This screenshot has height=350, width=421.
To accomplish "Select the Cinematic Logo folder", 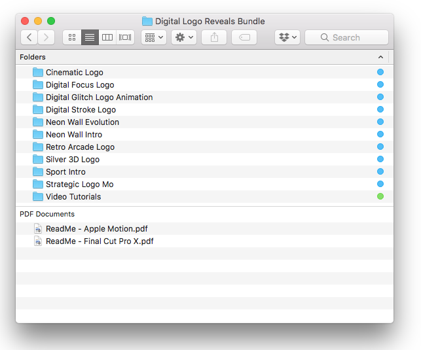I will tap(204, 72).
